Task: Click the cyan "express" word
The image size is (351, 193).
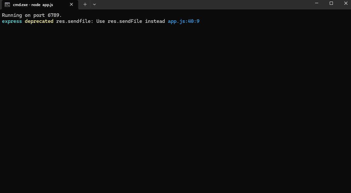Action: 12,21
